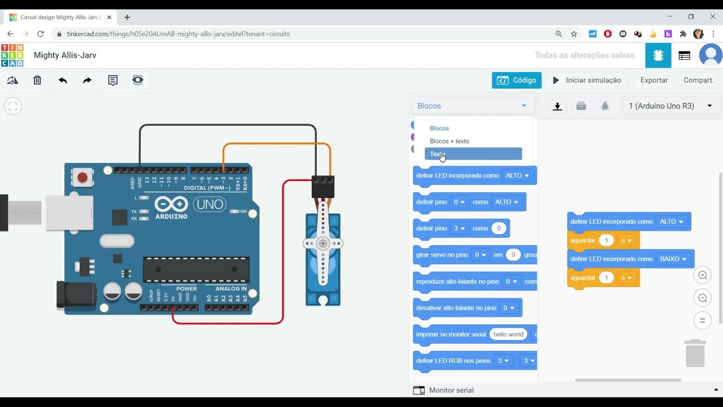Select the Texto mode option
Screen dimensions: 723x407
(473, 154)
